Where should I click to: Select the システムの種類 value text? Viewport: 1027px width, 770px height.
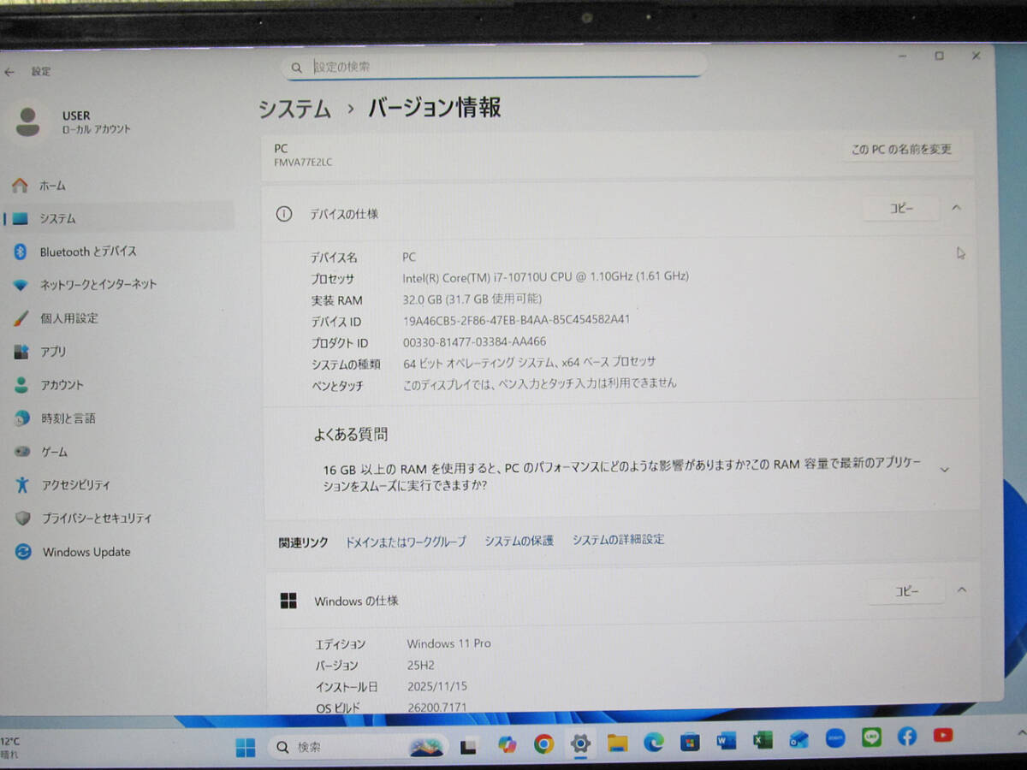point(529,363)
